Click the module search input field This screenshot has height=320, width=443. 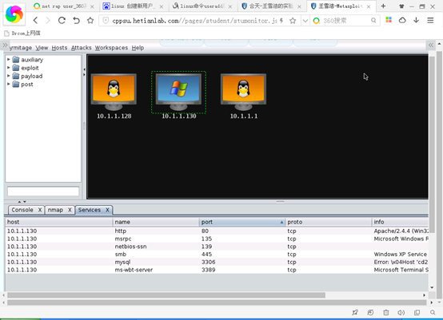click(43, 192)
